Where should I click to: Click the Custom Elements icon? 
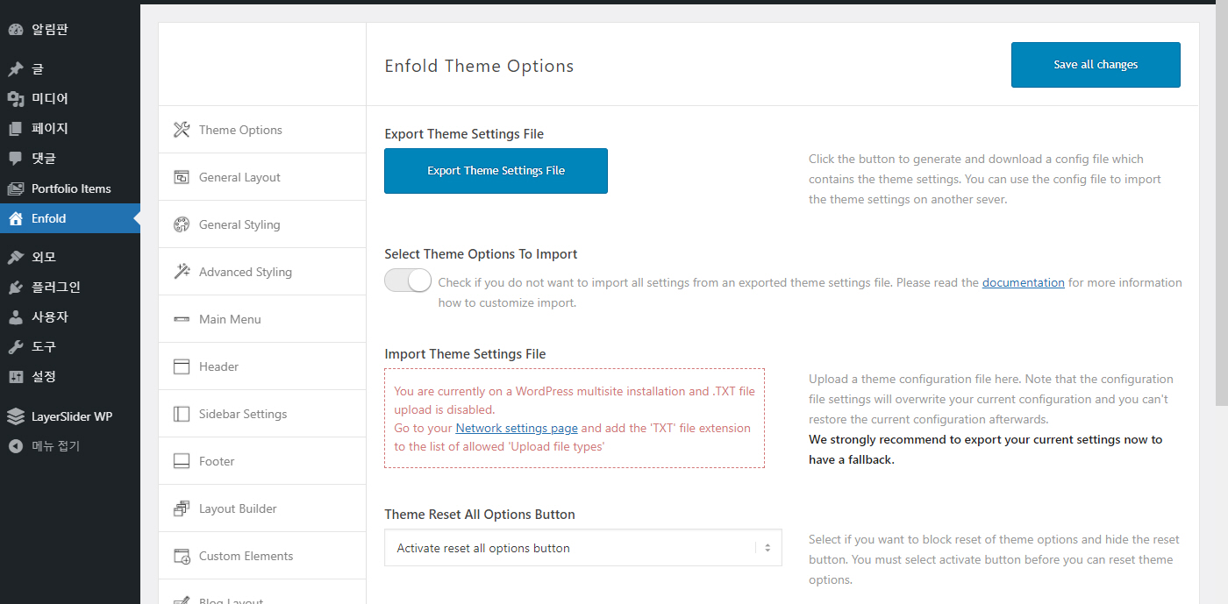[x=182, y=556]
